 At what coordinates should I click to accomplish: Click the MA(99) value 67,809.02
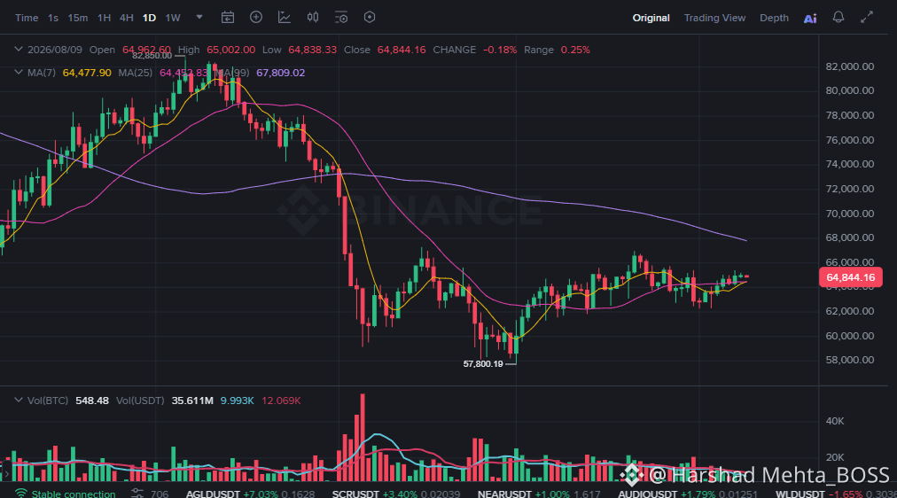pyautogui.click(x=280, y=73)
